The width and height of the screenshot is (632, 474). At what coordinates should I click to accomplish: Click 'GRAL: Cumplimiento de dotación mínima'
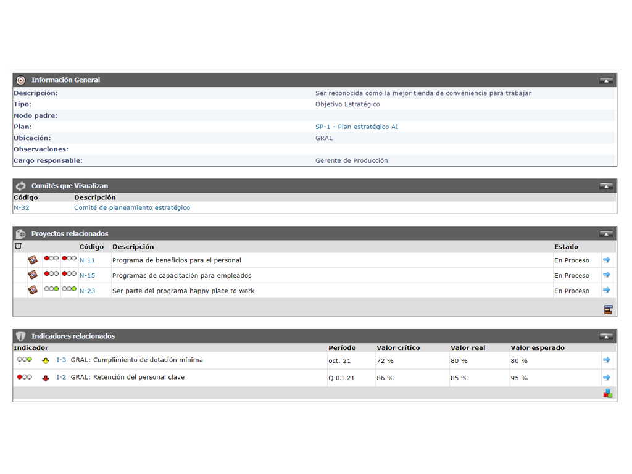(x=136, y=360)
